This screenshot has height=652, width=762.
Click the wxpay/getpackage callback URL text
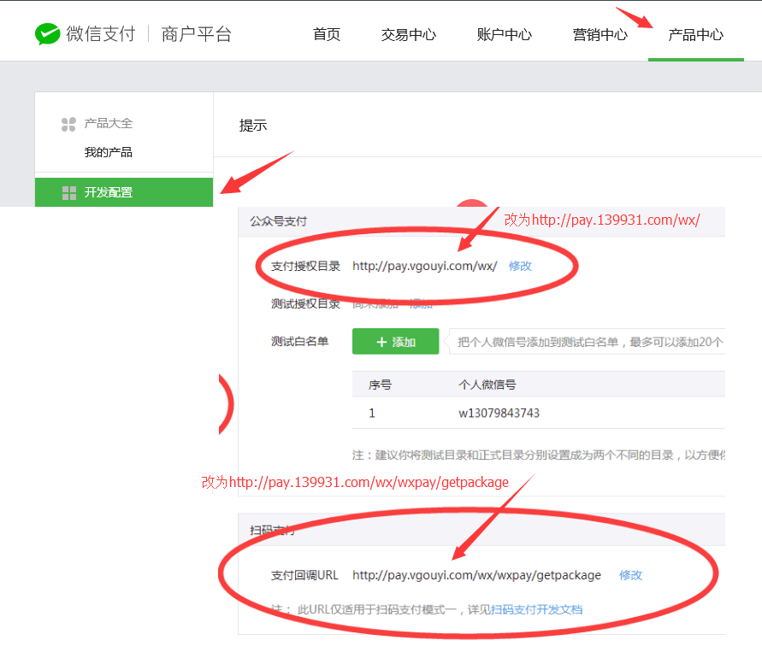tap(476, 575)
